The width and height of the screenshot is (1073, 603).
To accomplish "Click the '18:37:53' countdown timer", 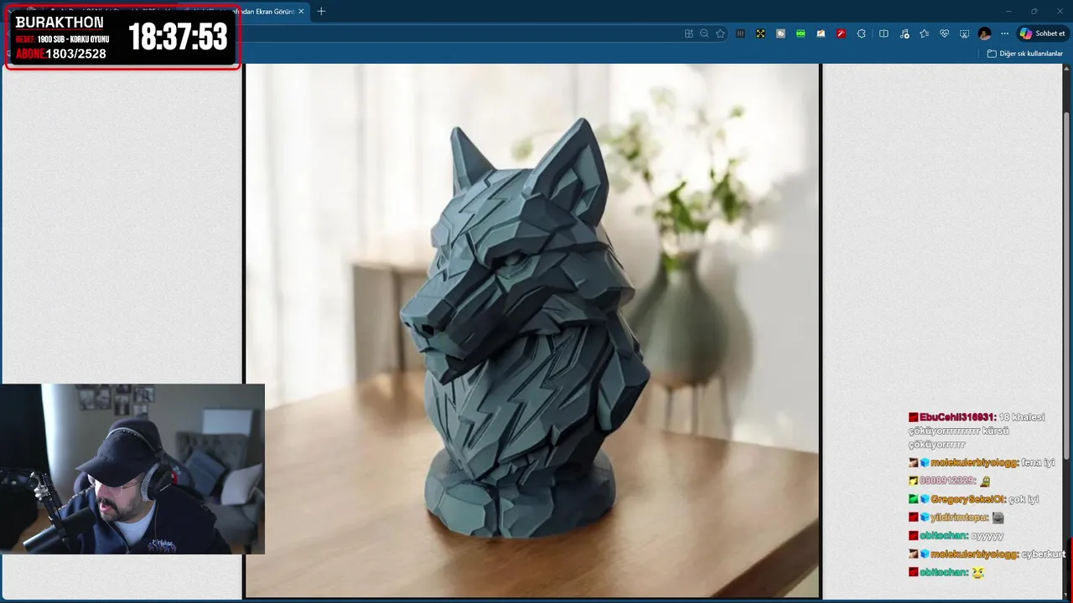I will [x=178, y=37].
